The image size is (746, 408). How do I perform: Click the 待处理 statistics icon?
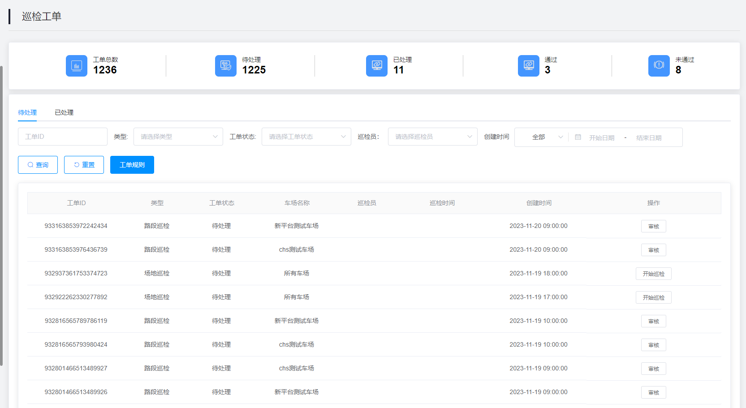[225, 66]
